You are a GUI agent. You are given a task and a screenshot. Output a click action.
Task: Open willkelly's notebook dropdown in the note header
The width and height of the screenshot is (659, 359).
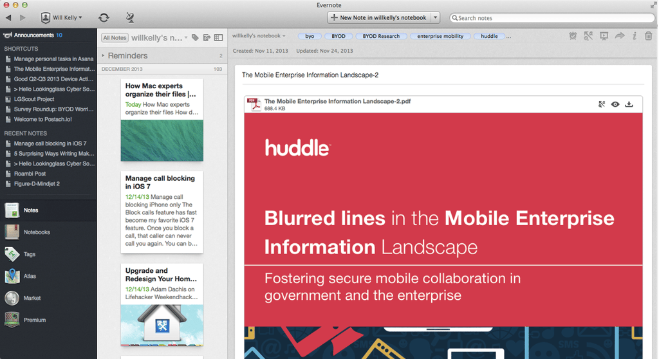pos(259,36)
